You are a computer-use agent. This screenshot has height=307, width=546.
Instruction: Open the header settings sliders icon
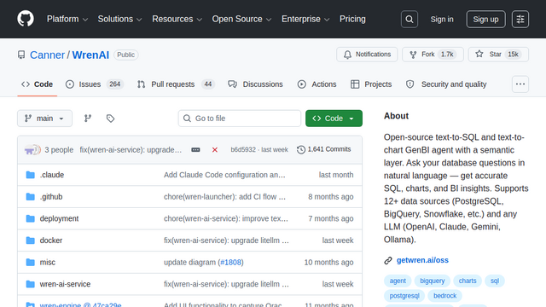click(520, 19)
